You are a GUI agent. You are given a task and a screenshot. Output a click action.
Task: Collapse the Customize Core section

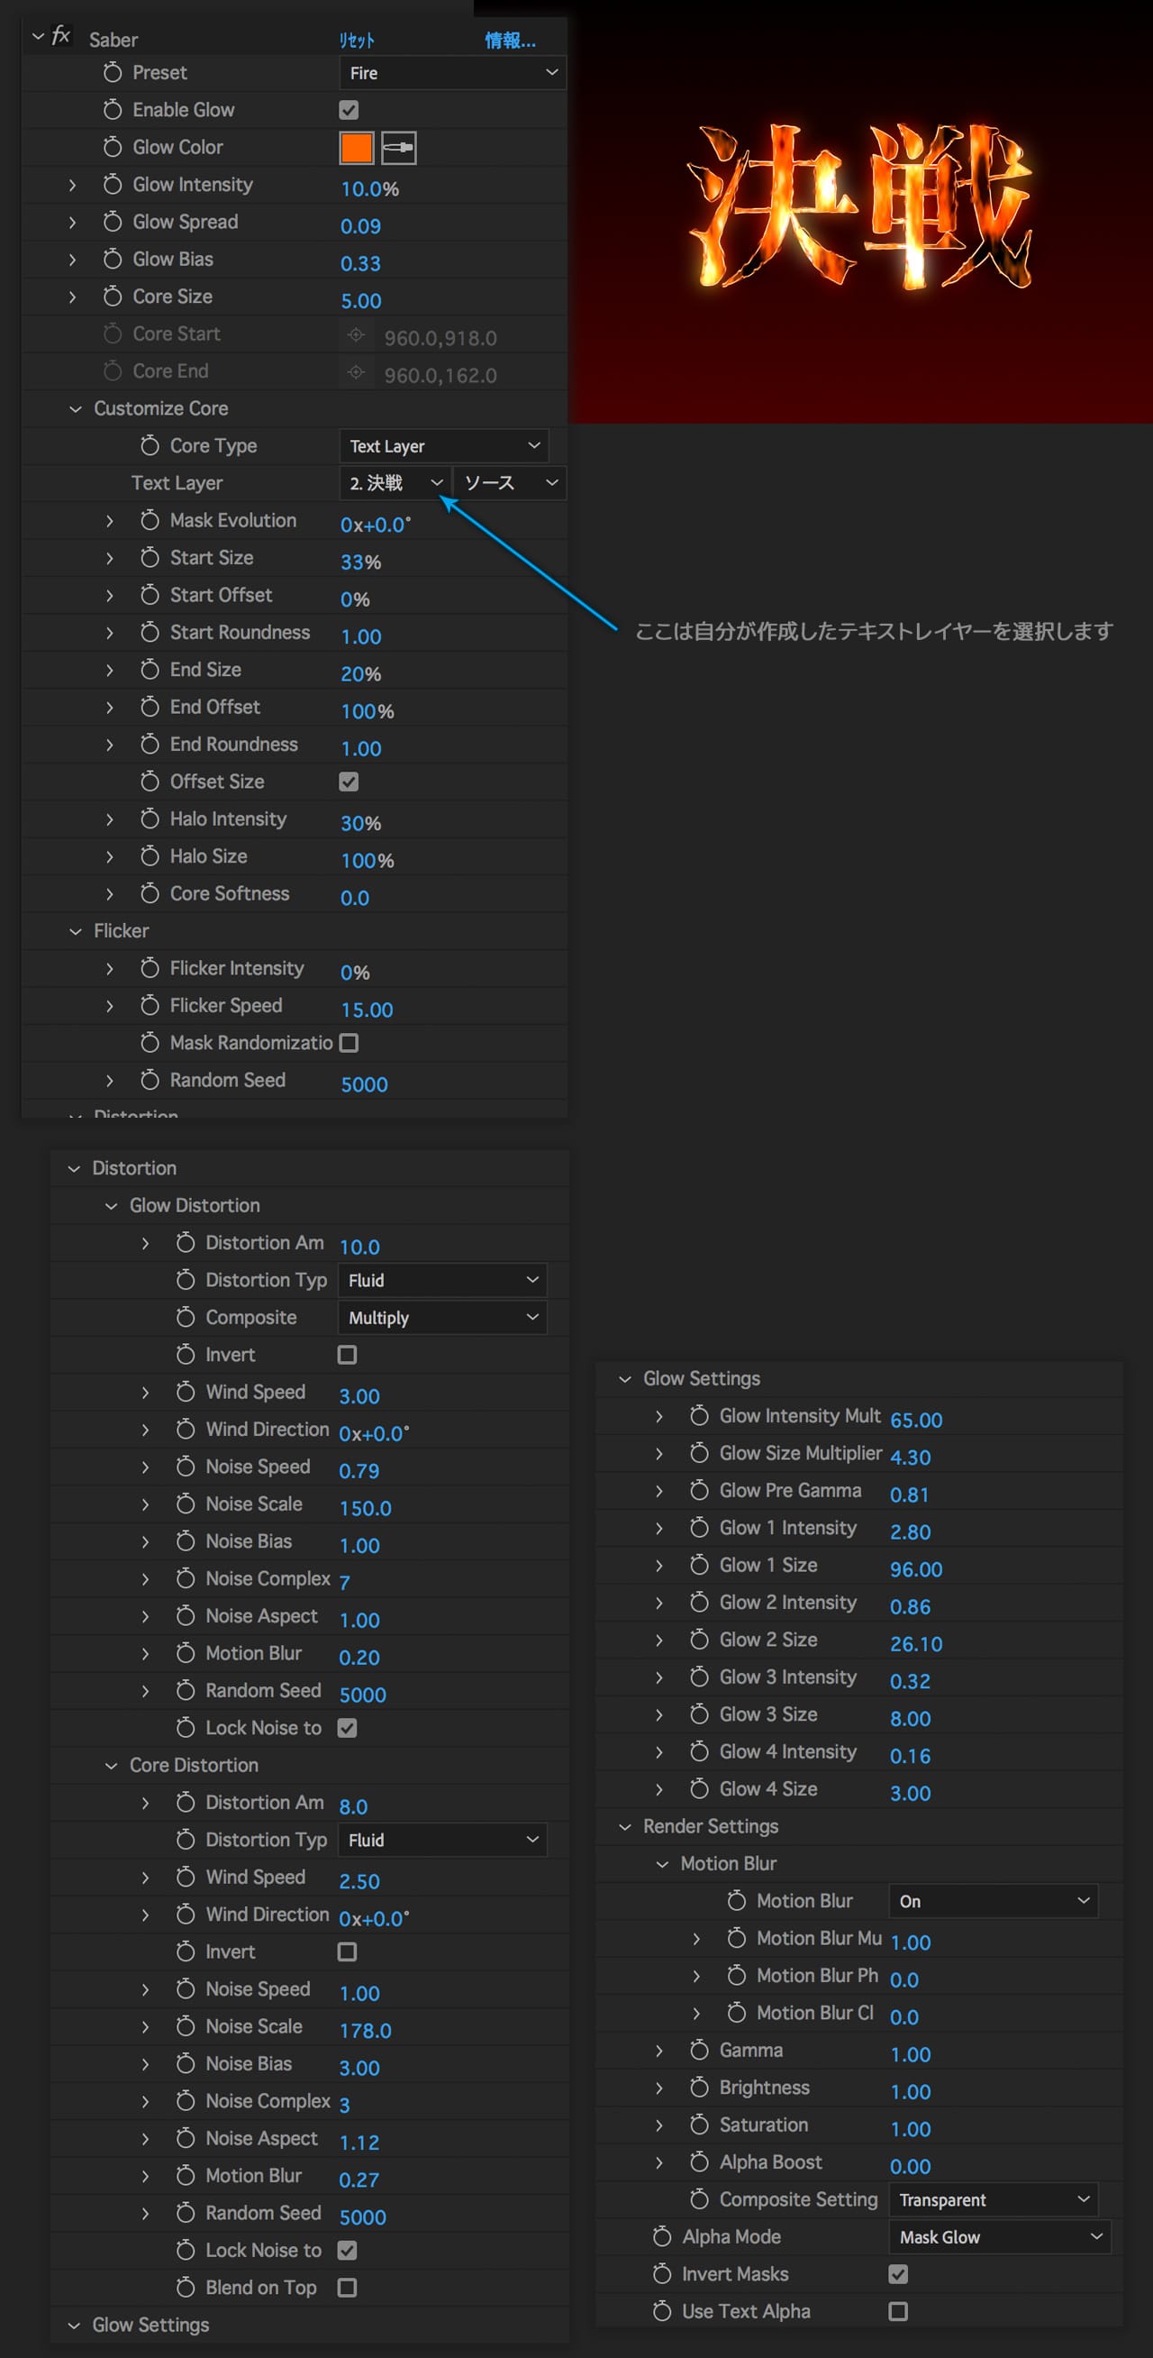point(75,409)
